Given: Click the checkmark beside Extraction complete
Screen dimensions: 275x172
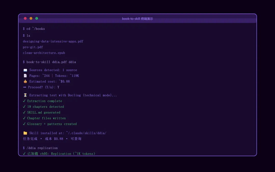Looking at the screenshot, I should (x=24, y=101).
